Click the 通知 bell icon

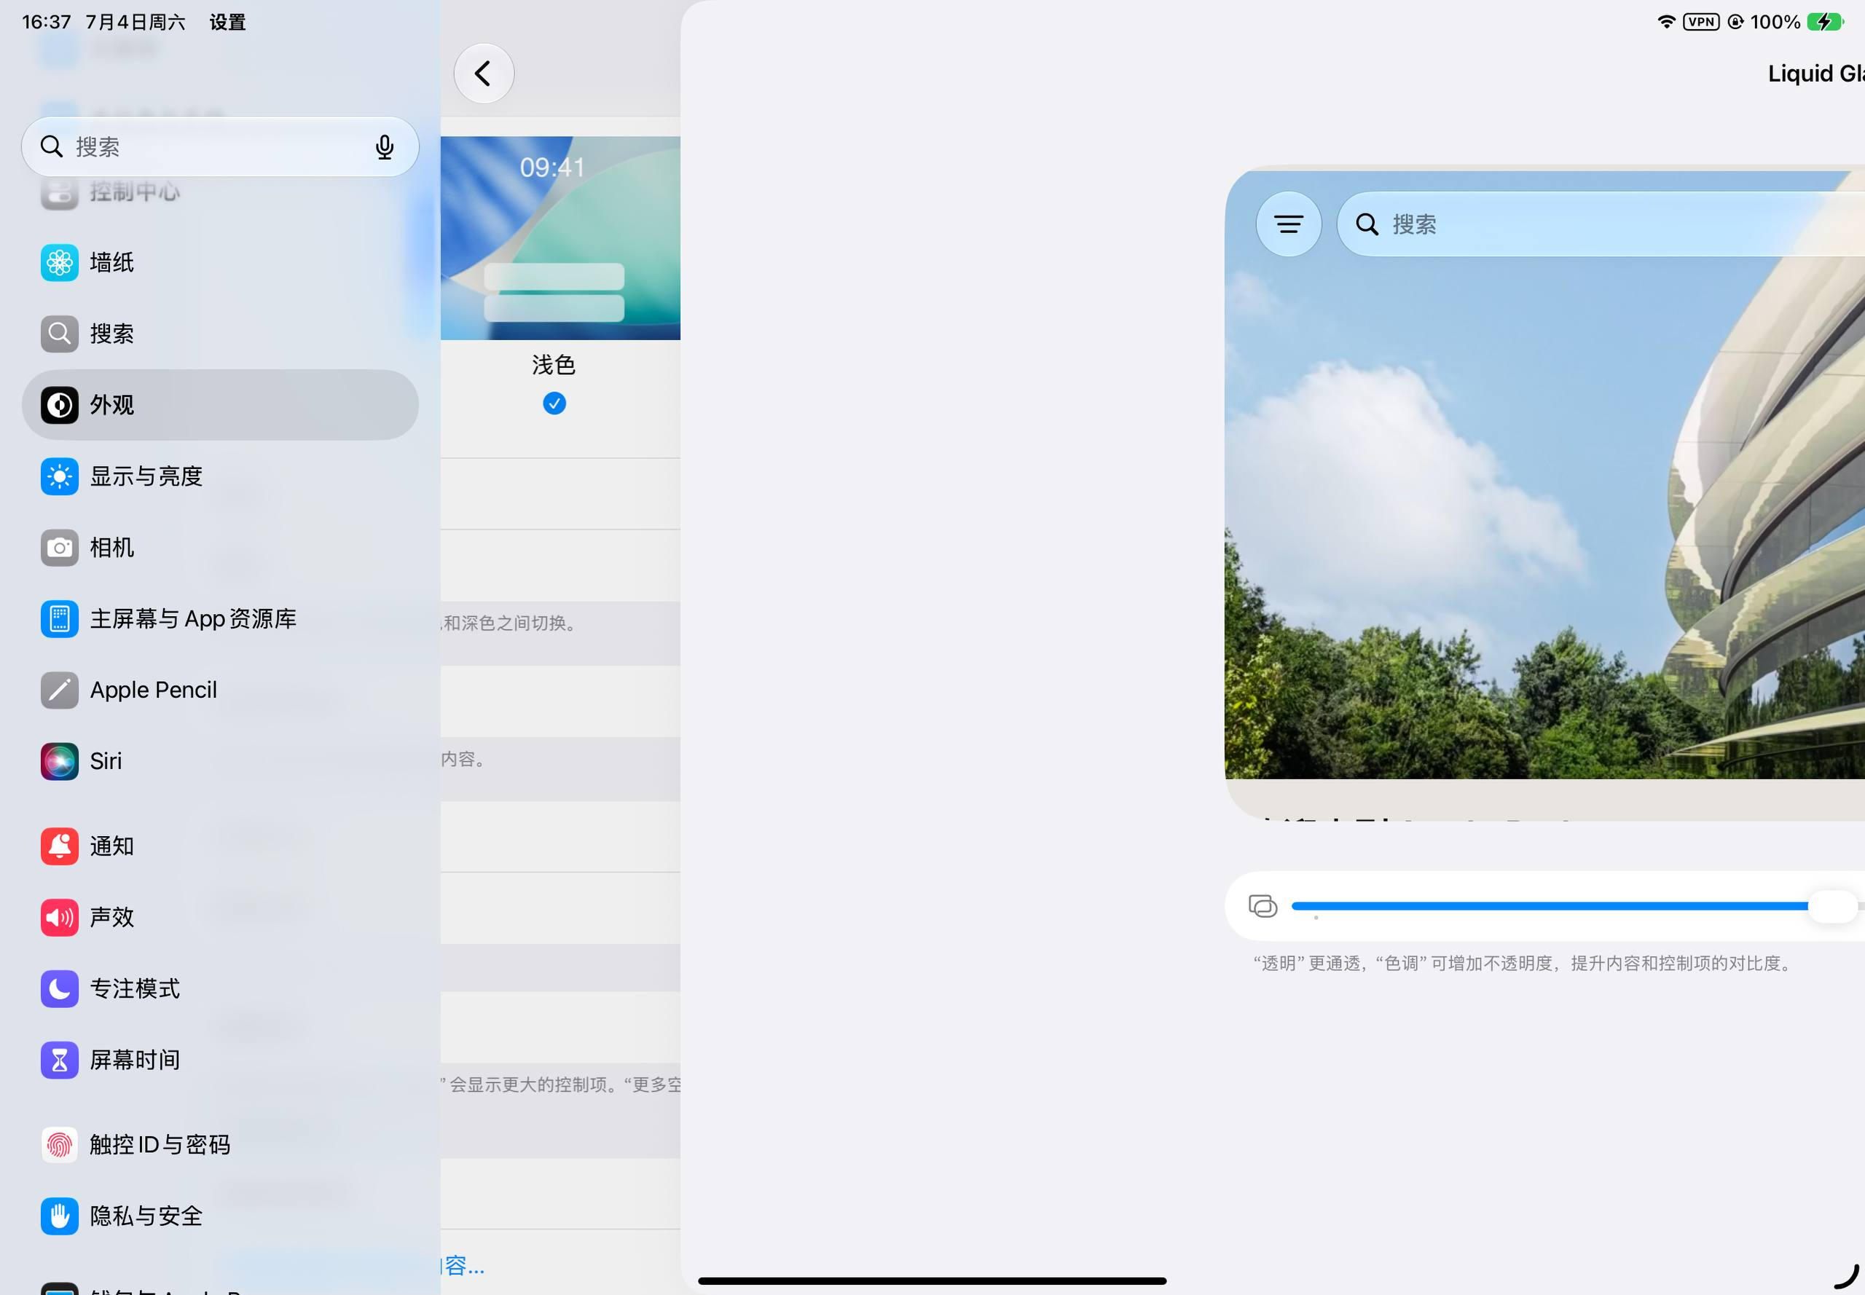[59, 846]
